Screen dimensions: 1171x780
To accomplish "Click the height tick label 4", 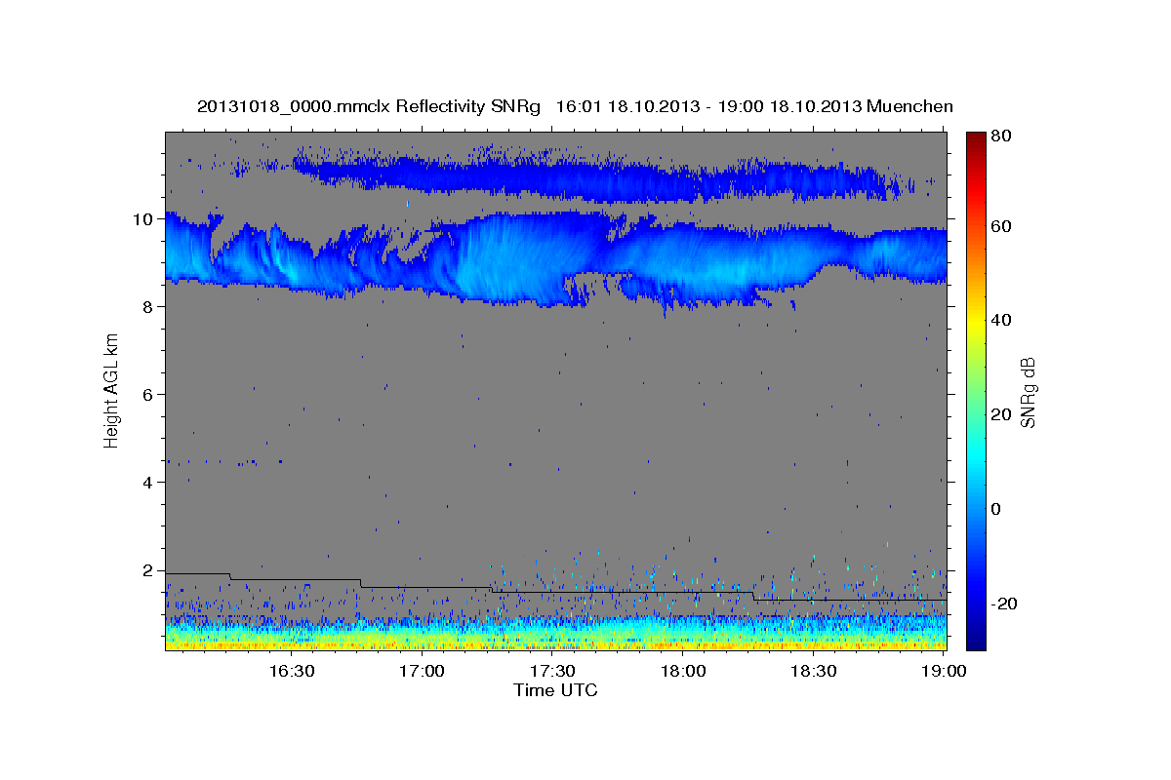I will coord(149,483).
